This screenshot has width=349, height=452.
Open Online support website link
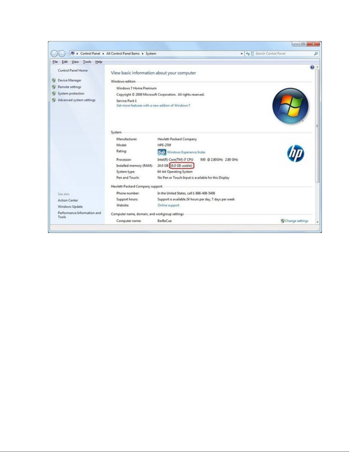point(168,205)
